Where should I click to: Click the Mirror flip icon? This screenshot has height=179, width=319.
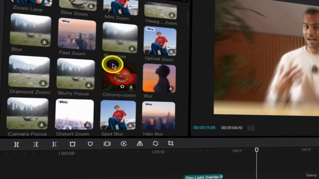pos(140,143)
